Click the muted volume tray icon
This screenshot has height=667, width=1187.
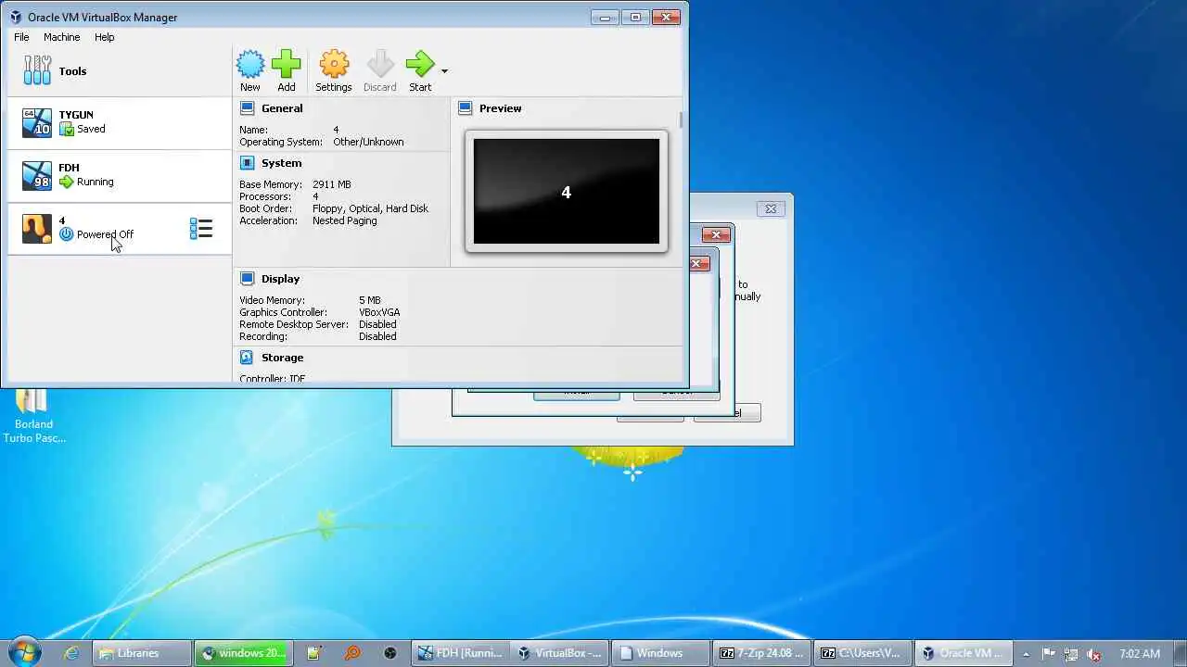coord(1093,654)
